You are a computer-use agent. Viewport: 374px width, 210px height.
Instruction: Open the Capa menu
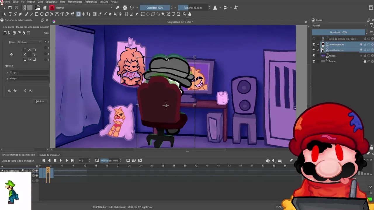point(40,2)
